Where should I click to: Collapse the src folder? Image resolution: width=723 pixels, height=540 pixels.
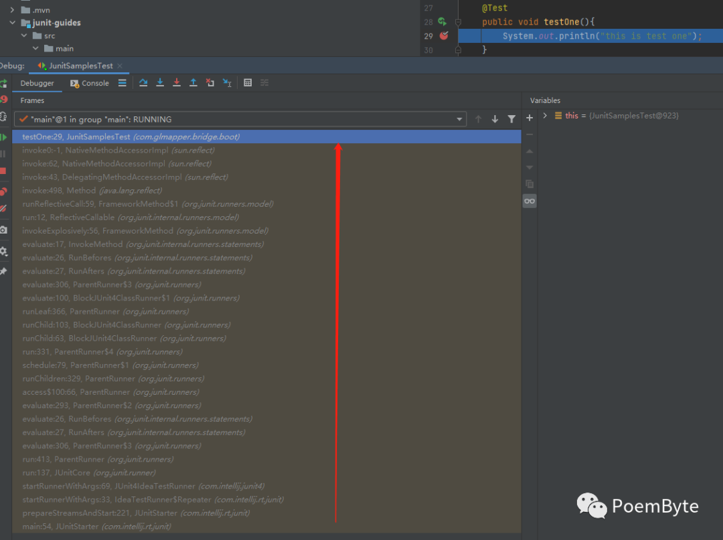[24, 35]
